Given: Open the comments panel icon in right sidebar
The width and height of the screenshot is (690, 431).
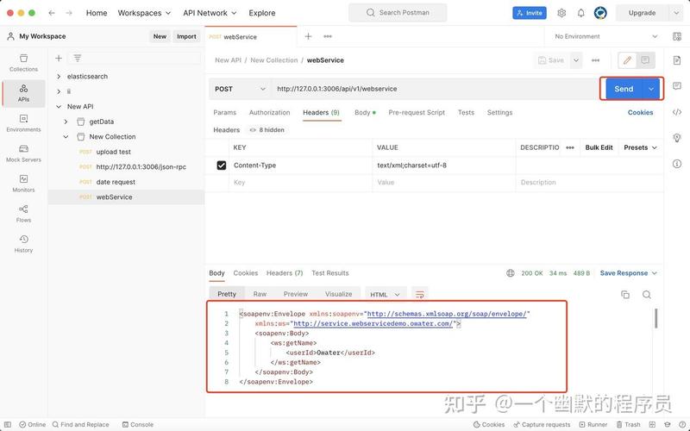Looking at the screenshot, I should click(677, 85).
